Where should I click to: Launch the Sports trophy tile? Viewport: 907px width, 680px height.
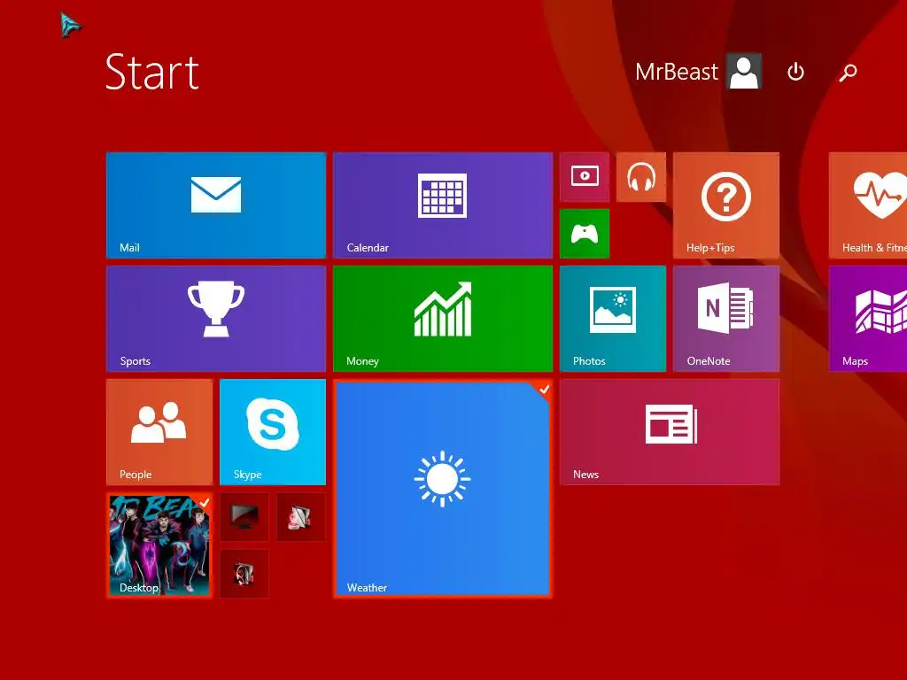216,319
